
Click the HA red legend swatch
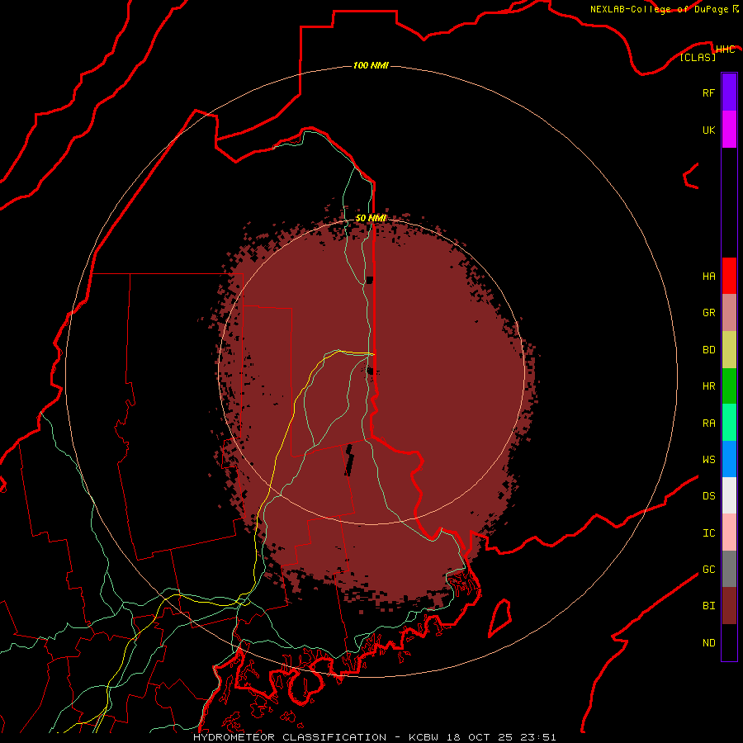pos(729,276)
